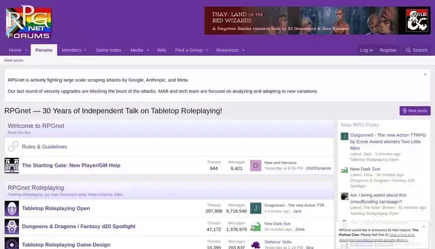Click the Rules & Guidelines chain link icon

[13, 146]
